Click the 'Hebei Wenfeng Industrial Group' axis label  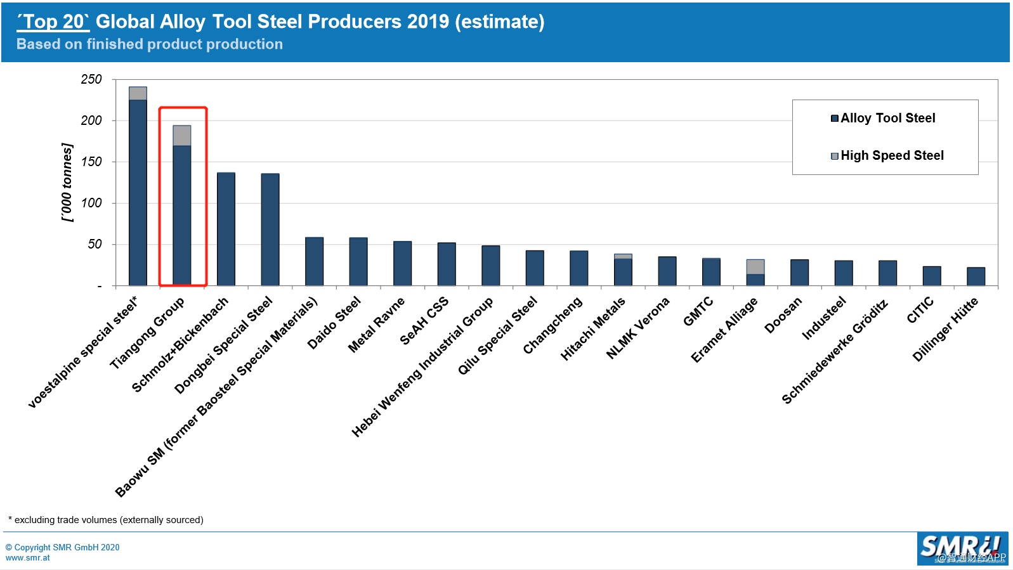(x=422, y=367)
